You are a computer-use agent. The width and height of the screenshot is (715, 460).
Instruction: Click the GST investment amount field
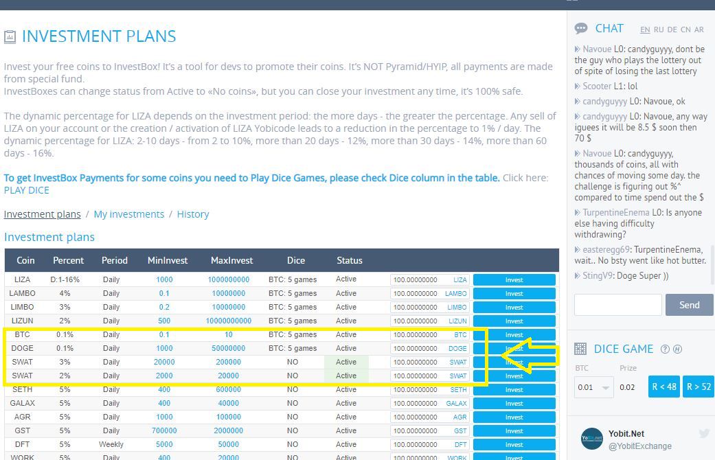429,431
